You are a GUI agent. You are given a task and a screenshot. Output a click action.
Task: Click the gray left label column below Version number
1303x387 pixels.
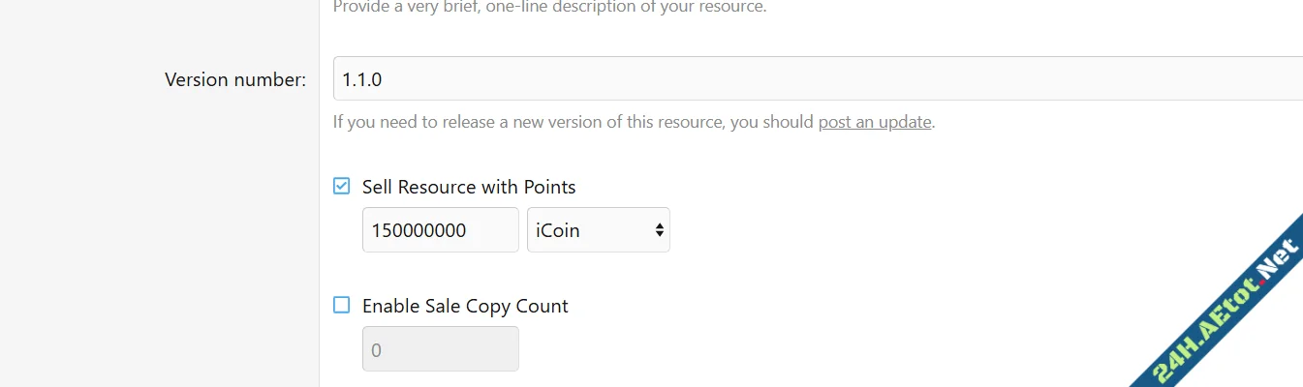[160, 242]
